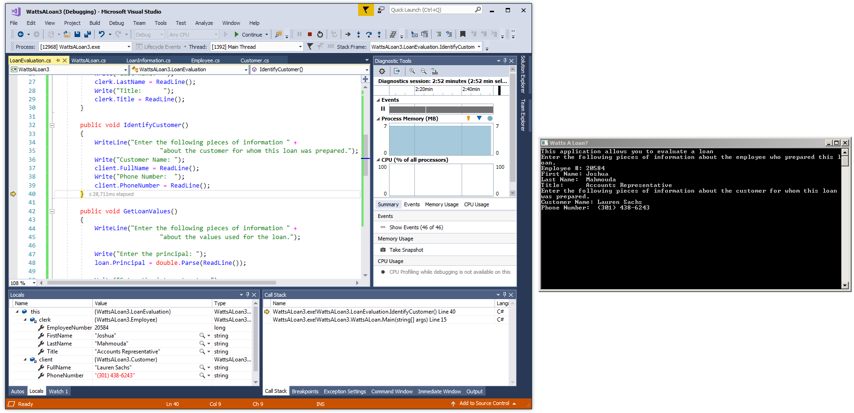This screenshot has height=413, width=854.
Task: Click the Show Next Statement arrow icon
Action: 348,34
